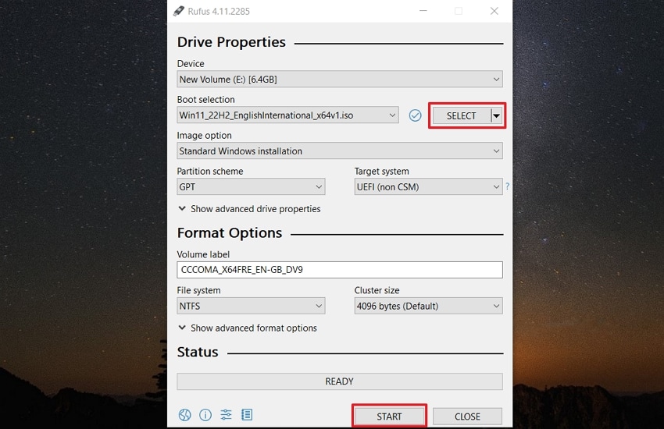Click the Rufus title bar app icon

tap(179, 11)
